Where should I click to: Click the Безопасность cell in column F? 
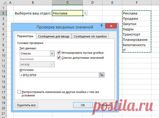(137, 45)
